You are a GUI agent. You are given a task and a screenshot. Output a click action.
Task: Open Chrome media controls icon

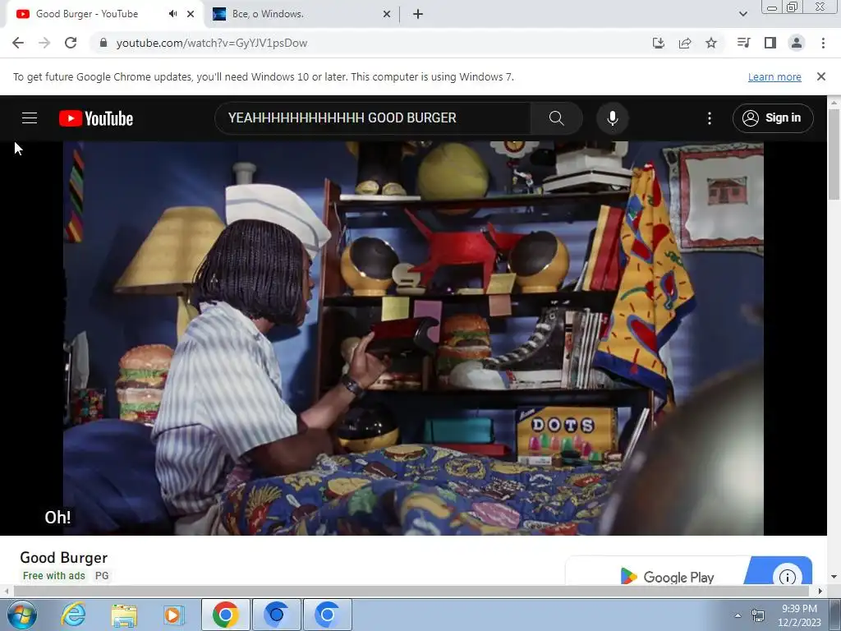[744, 43]
